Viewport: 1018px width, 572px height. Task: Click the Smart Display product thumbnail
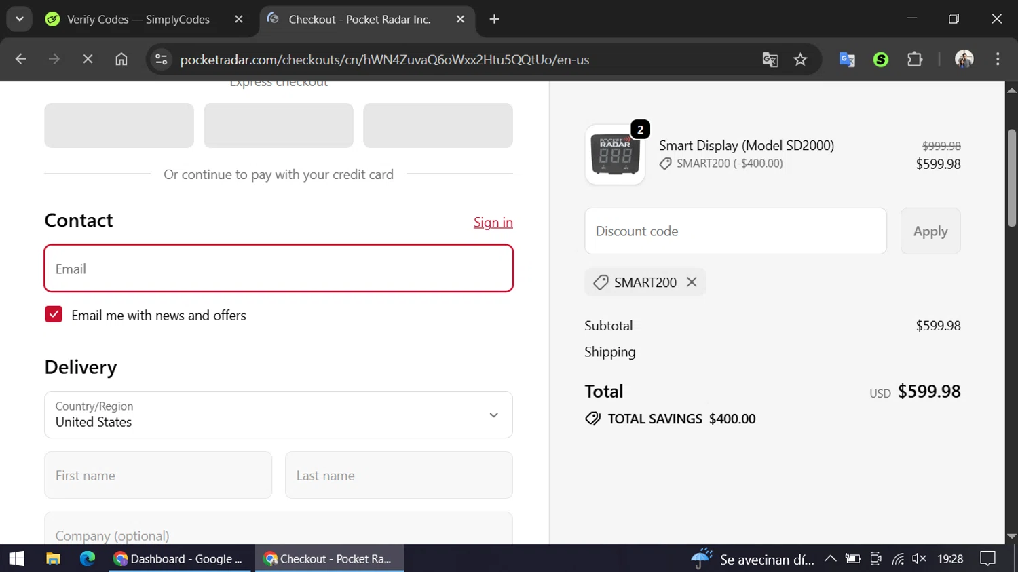point(615,155)
